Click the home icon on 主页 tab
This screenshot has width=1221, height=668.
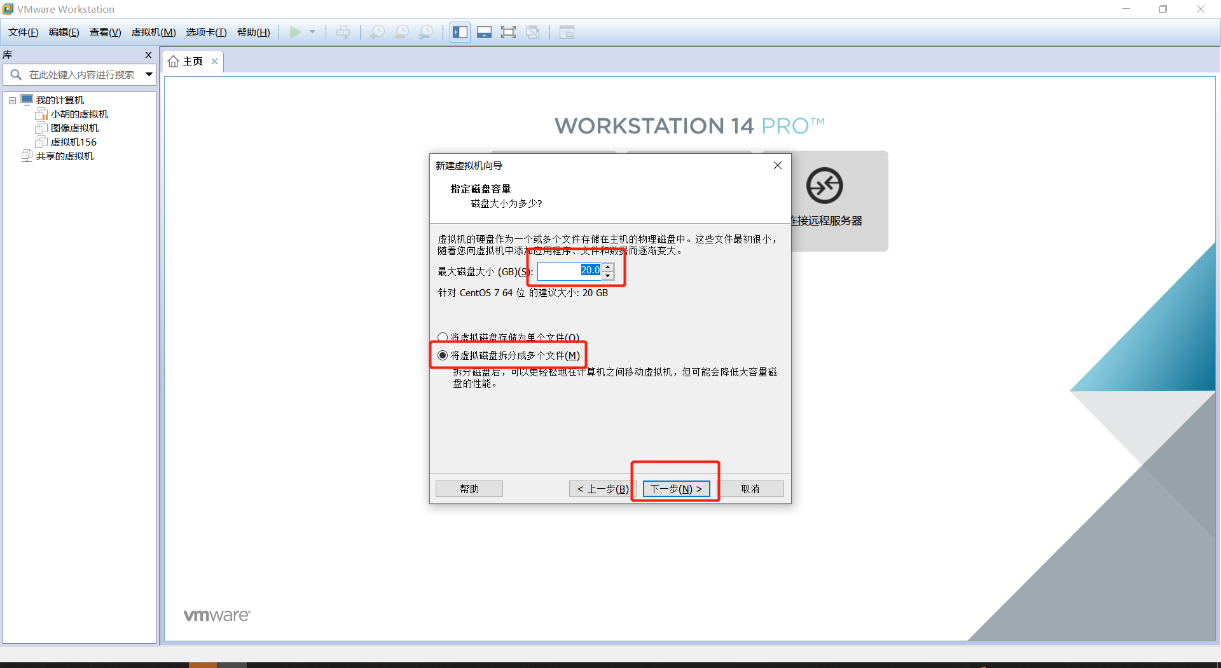[173, 62]
